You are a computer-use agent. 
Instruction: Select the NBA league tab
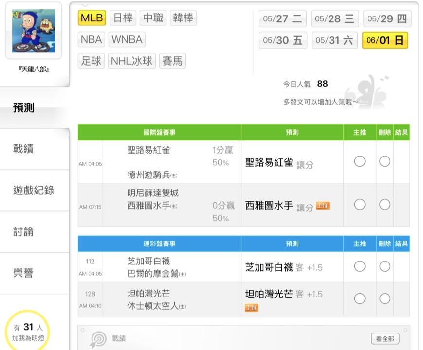point(91,39)
